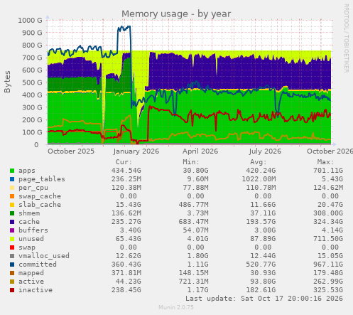Click the apps current value 434.54G

[x=126, y=171]
